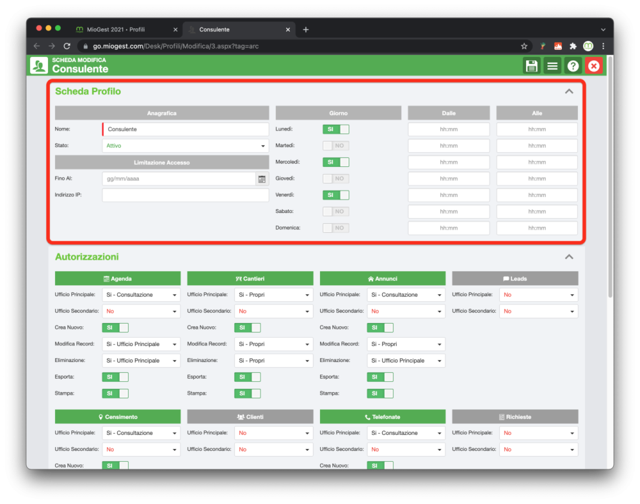This screenshot has width=640, height=504.
Task: Open Agenda Ufficio Principale dropdown
Action: [x=141, y=295]
